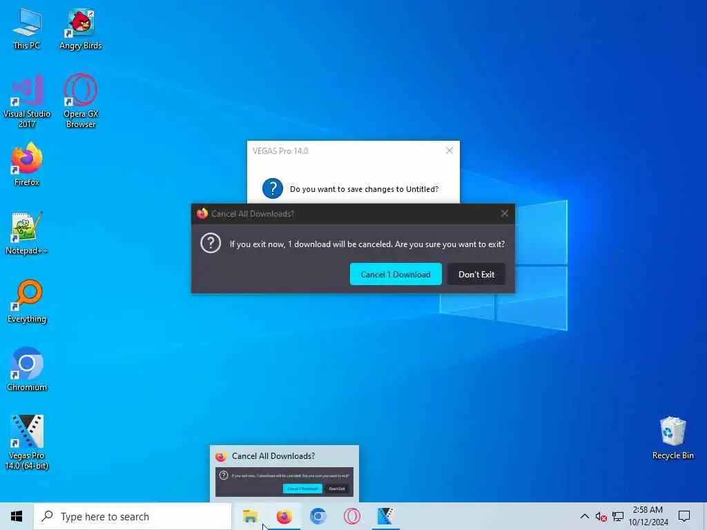Click the Cancel All Downloads? preview title
This screenshot has width=707, height=530.
click(273, 456)
